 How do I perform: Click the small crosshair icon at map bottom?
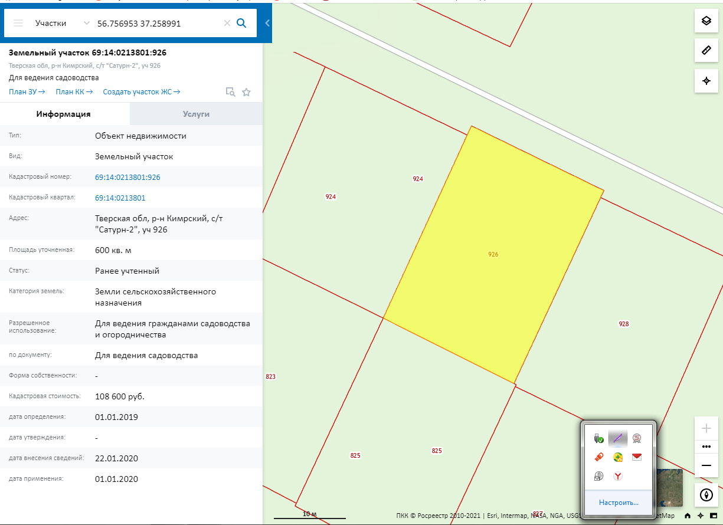click(700, 516)
